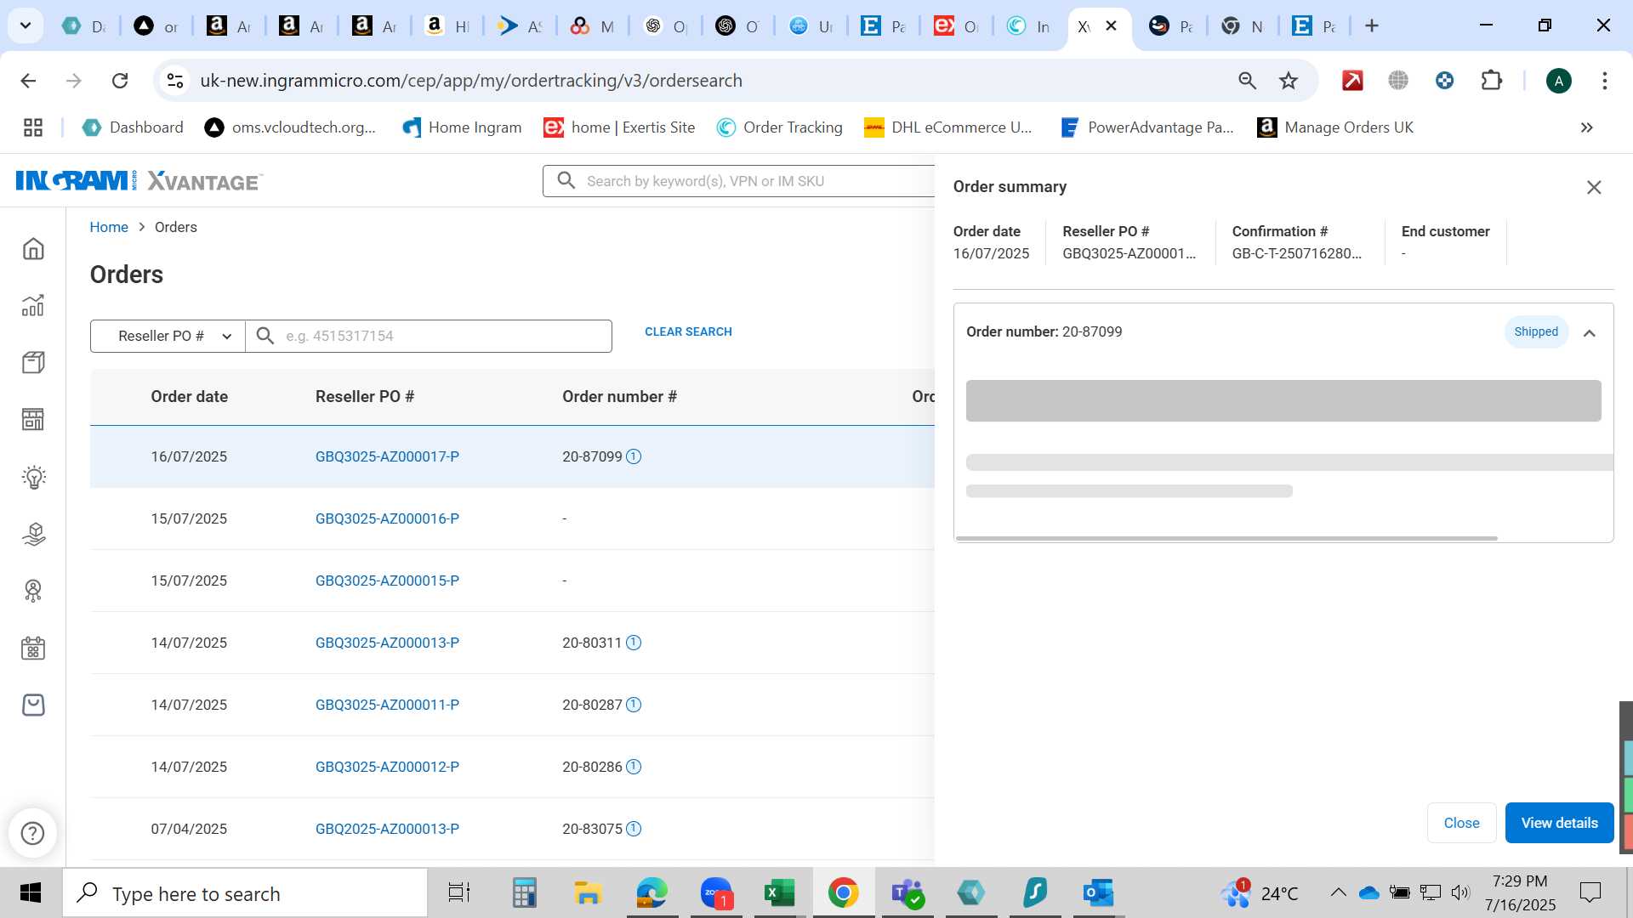Open the Chrome extensions puzzle icon
Viewport: 1633px width, 918px height.
[1491, 81]
